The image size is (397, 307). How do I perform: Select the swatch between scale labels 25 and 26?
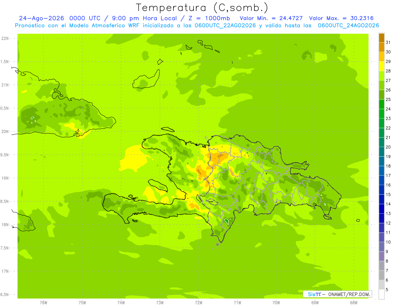click(x=381, y=95)
